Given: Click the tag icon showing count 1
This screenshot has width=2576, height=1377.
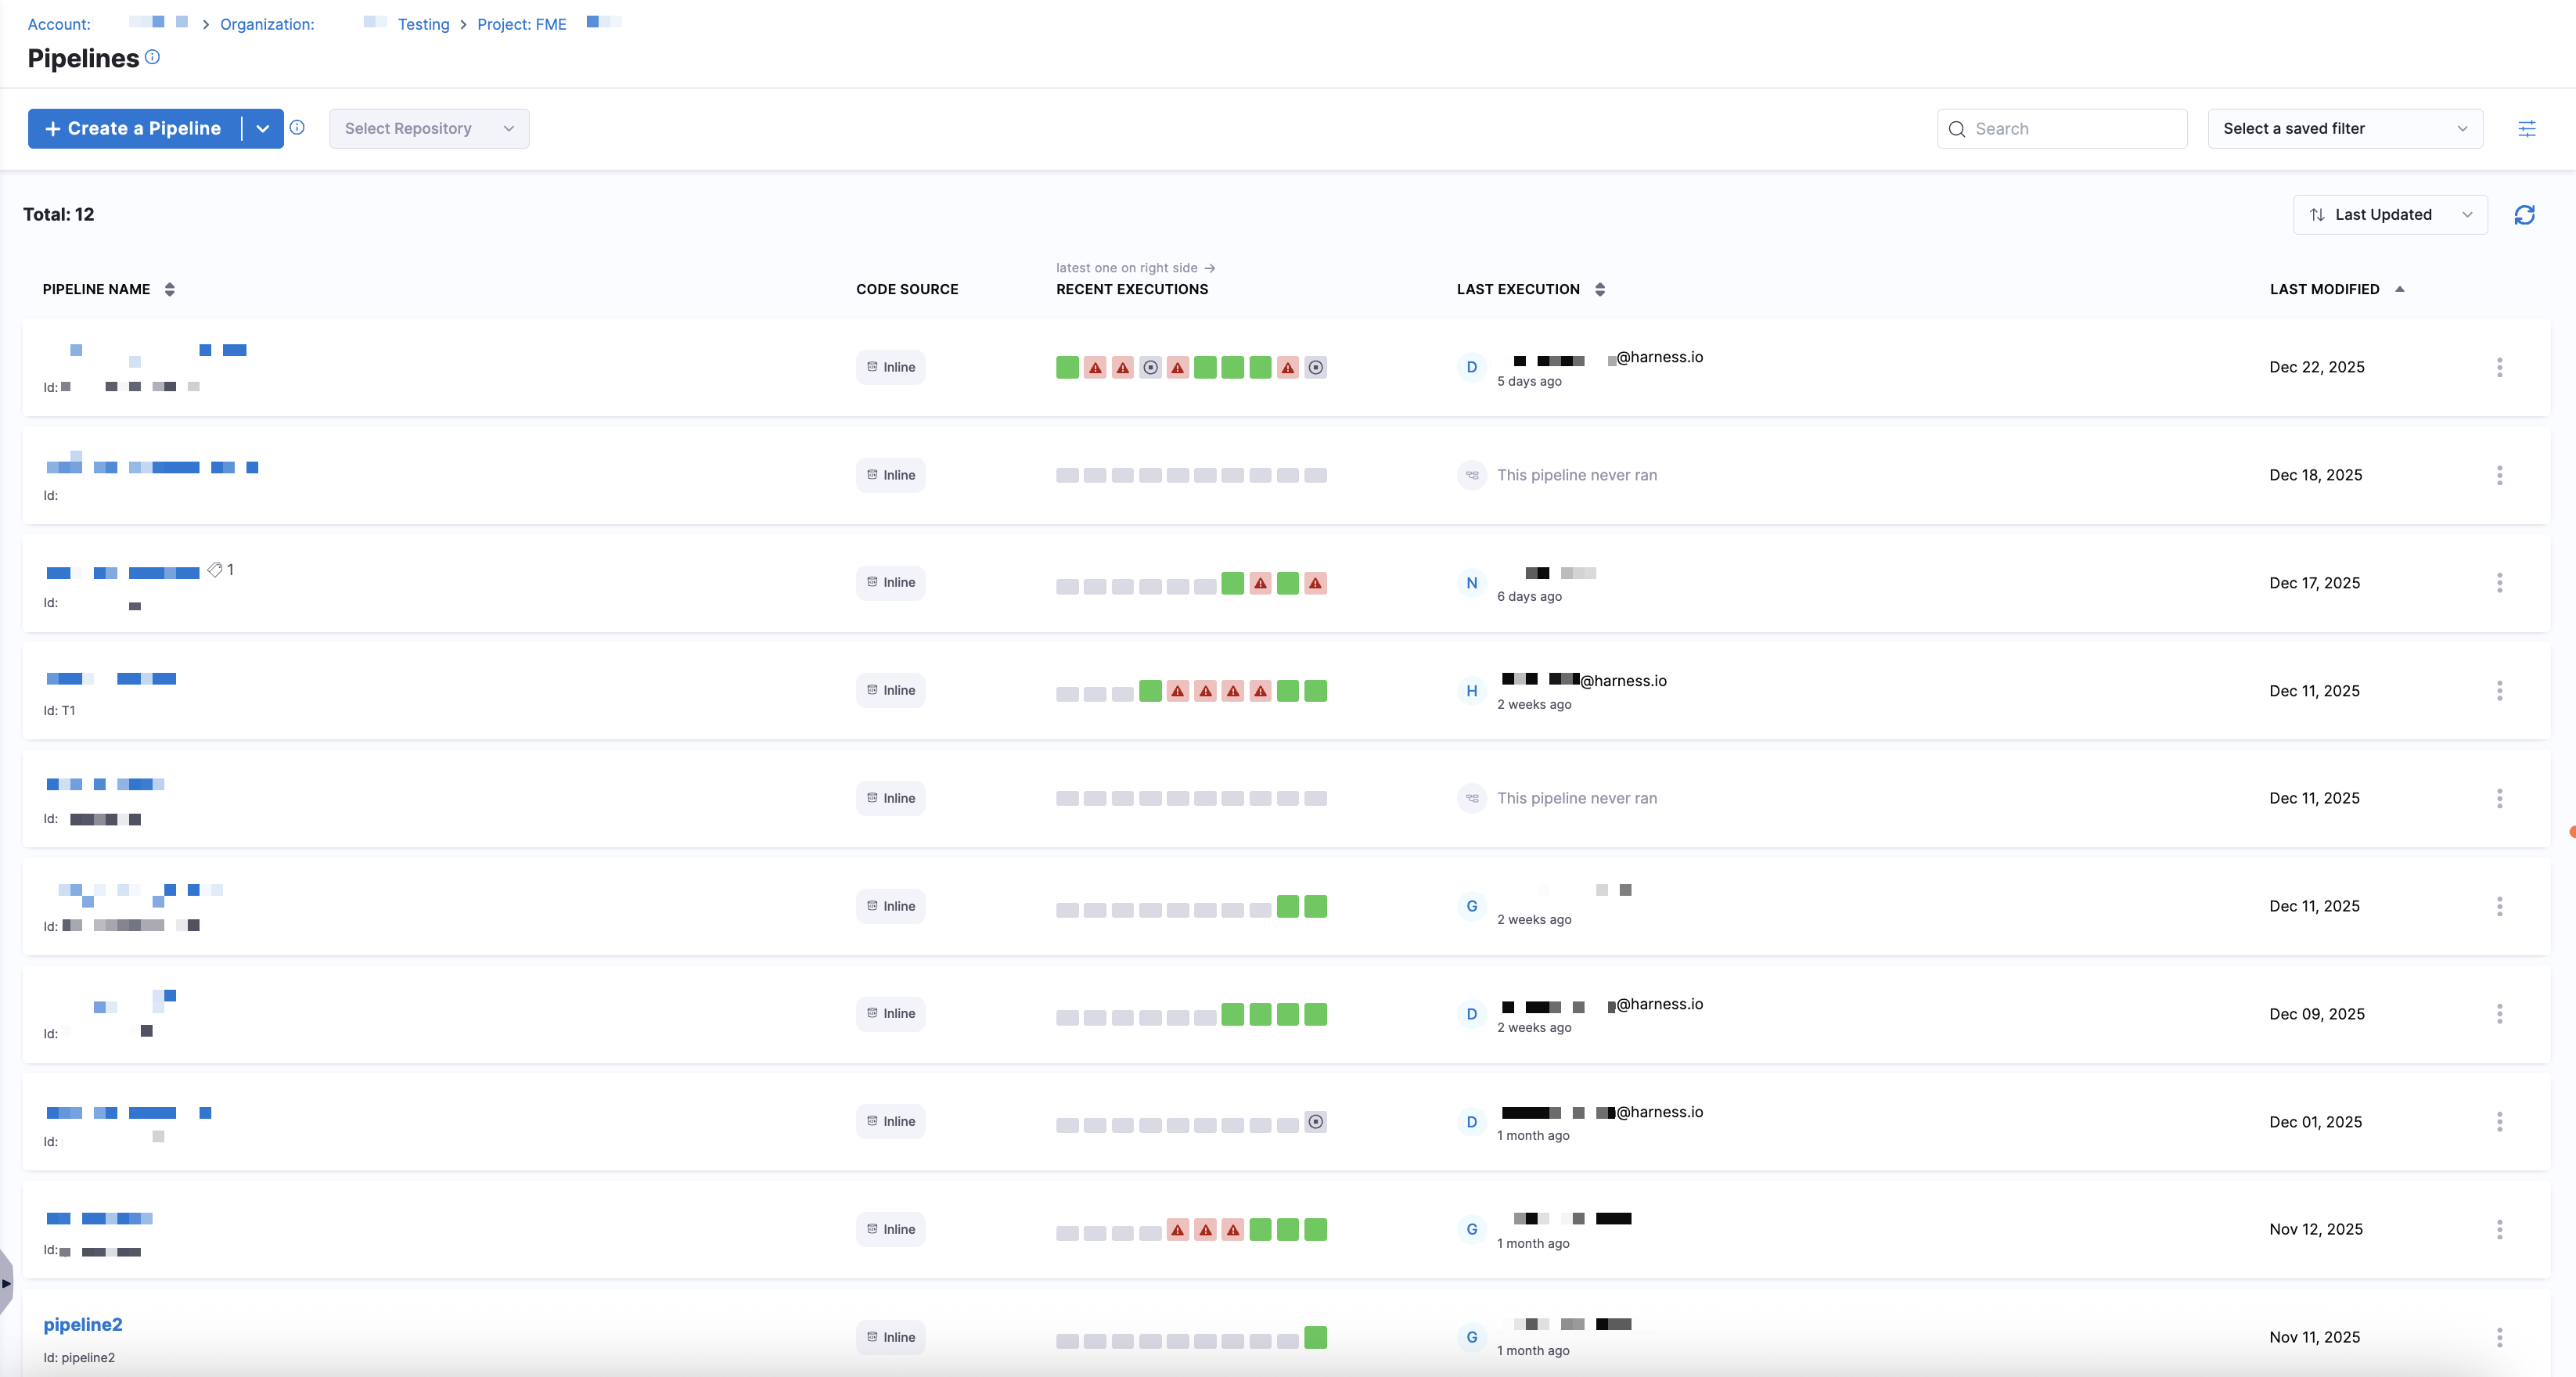Looking at the screenshot, I should pos(215,570).
